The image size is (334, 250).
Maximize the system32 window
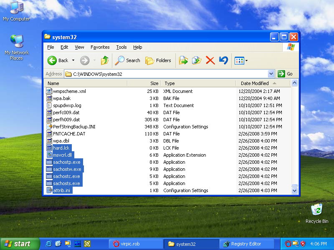pyautogui.click(x=284, y=37)
